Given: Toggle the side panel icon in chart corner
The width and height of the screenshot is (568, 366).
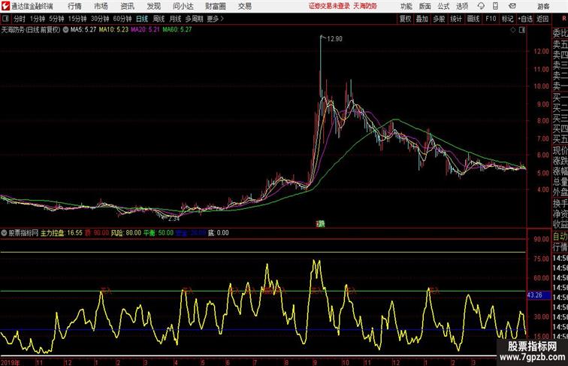Looking at the screenshot, I should click(x=522, y=30).
